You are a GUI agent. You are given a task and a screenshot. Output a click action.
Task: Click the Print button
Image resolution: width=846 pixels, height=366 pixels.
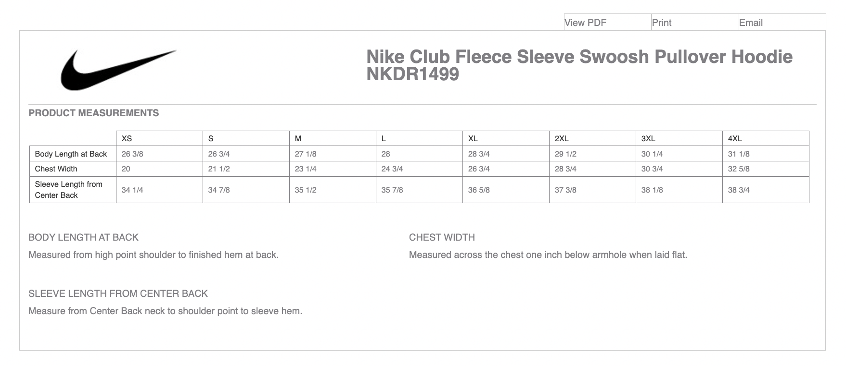662,23
